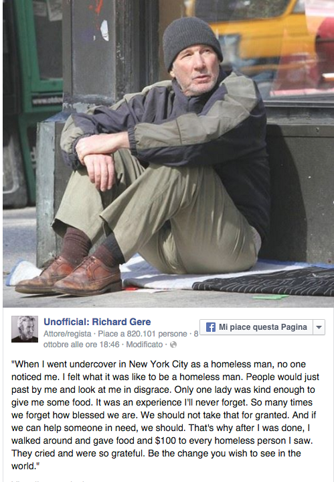Click the Facebook 'f' logo icon
The height and width of the screenshot is (482, 334).
pyautogui.click(x=211, y=327)
